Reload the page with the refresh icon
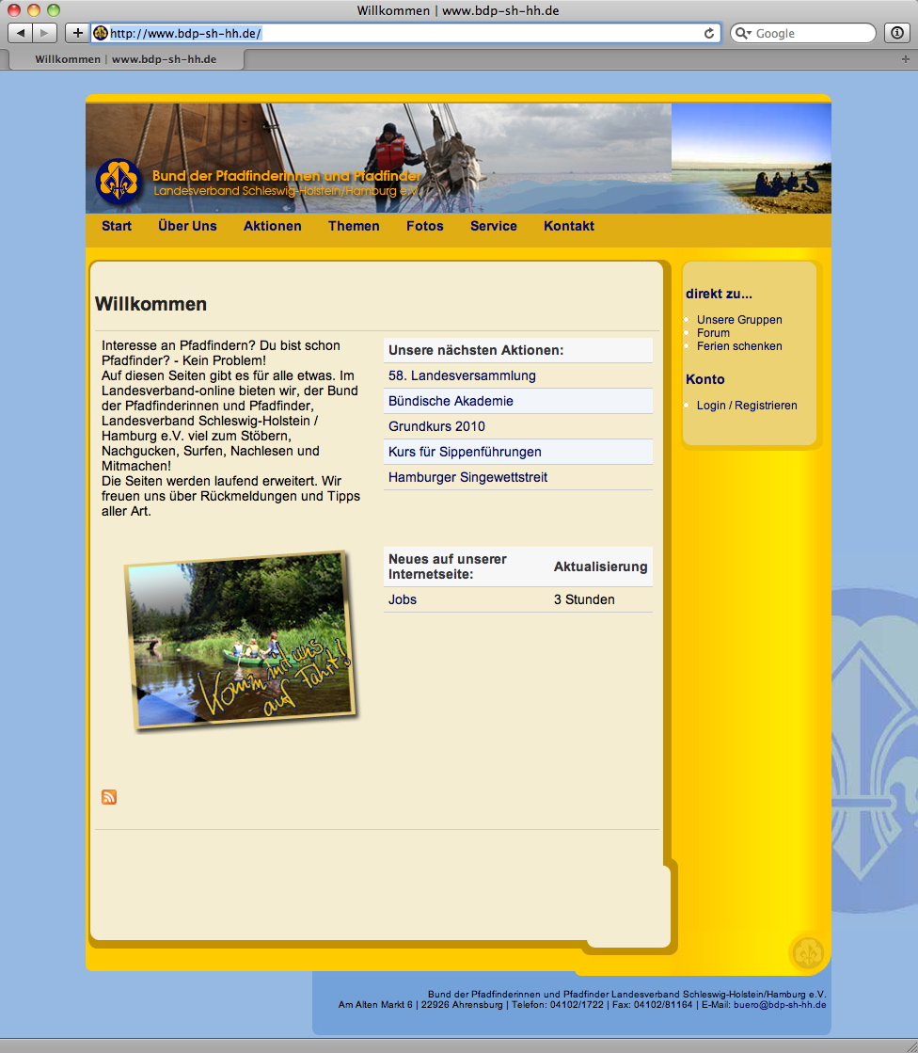The height and width of the screenshot is (1053, 918). [709, 33]
